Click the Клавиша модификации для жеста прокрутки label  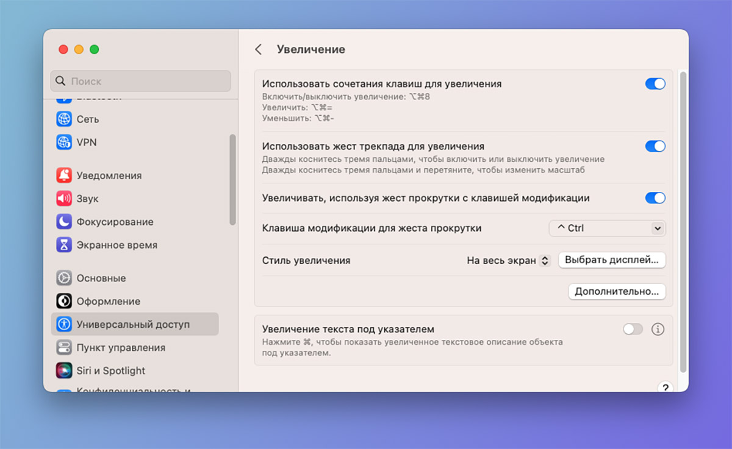[371, 228]
